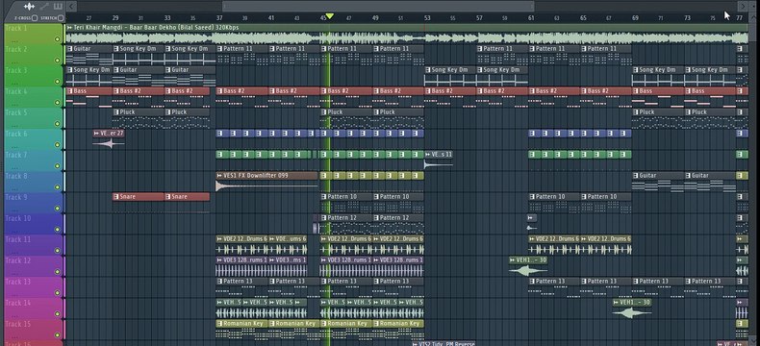Viewport: 760px width, 346px height.
Task: Open the Teri Khair Mangdi clip menu icon
Action: click(70, 28)
